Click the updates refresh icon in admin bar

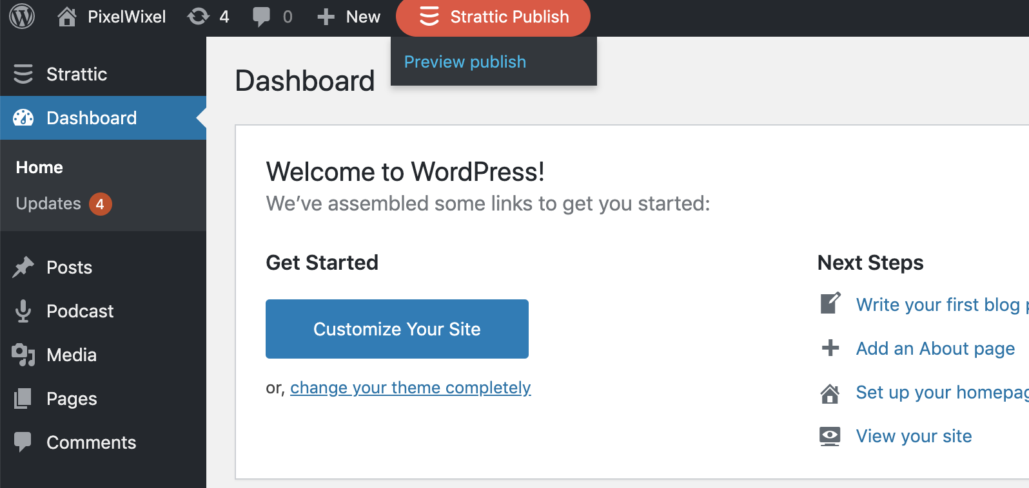coord(199,17)
